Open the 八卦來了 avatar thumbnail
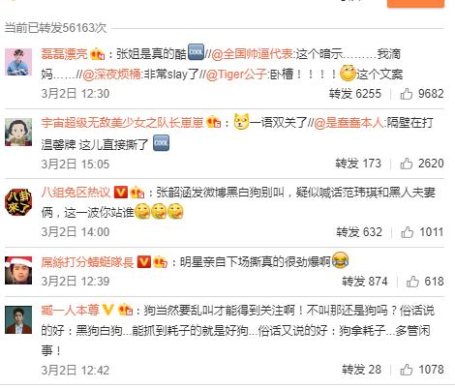Screen dimensions: 455x389 tap(18, 202)
